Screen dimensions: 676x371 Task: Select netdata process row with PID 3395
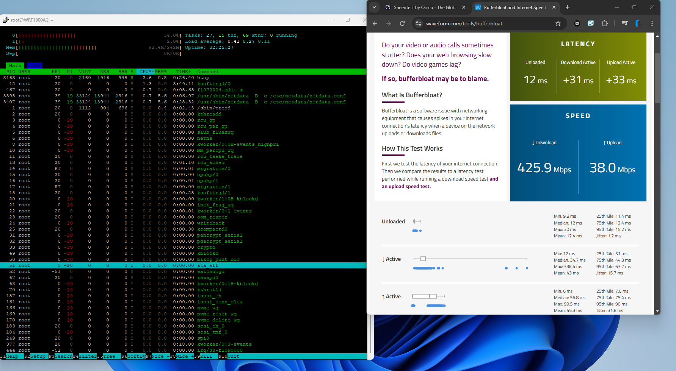[x=183, y=96]
